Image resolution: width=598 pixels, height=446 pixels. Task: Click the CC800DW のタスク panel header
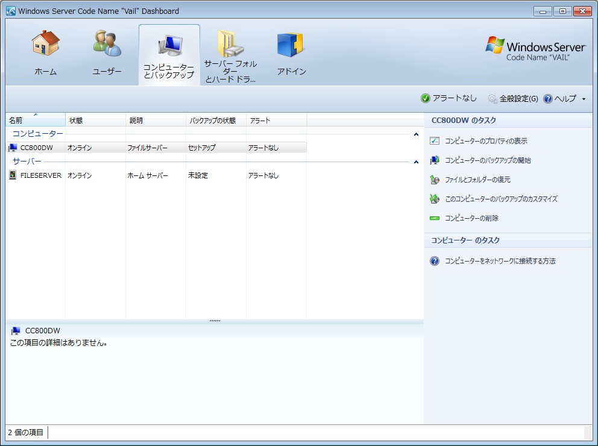tap(464, 120)
